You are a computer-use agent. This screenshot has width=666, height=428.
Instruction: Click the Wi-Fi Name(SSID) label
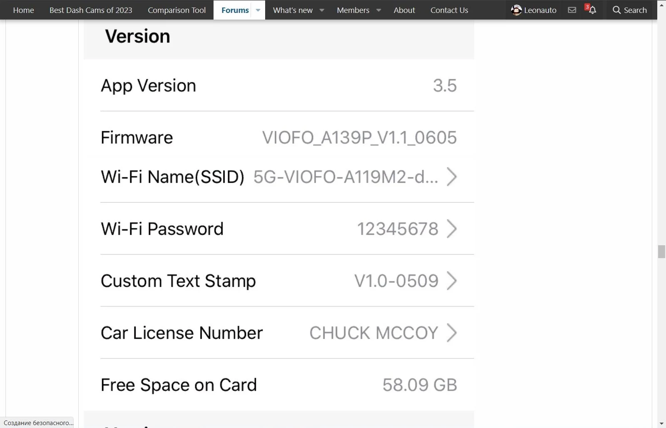[172, 177]
